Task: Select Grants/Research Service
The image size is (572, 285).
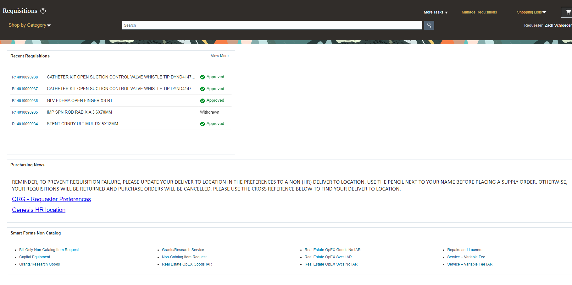Action: [x=183, y=250]
